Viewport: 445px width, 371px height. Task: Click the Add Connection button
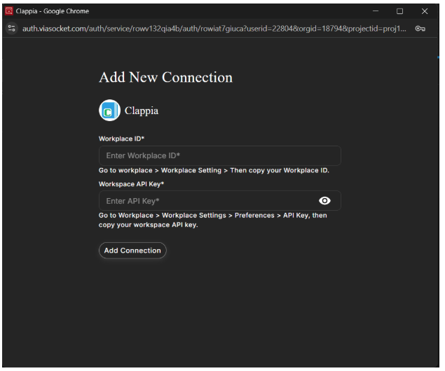coord(132,251)
